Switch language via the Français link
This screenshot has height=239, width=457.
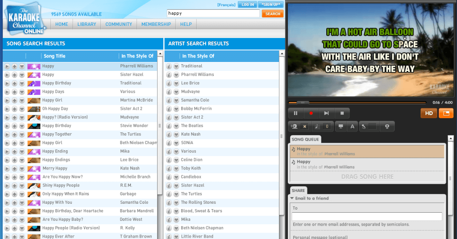[226, 4]
